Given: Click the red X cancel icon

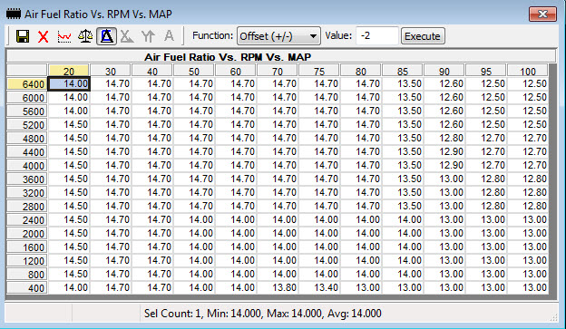Looking at the screenshot, I should (43, 36).
